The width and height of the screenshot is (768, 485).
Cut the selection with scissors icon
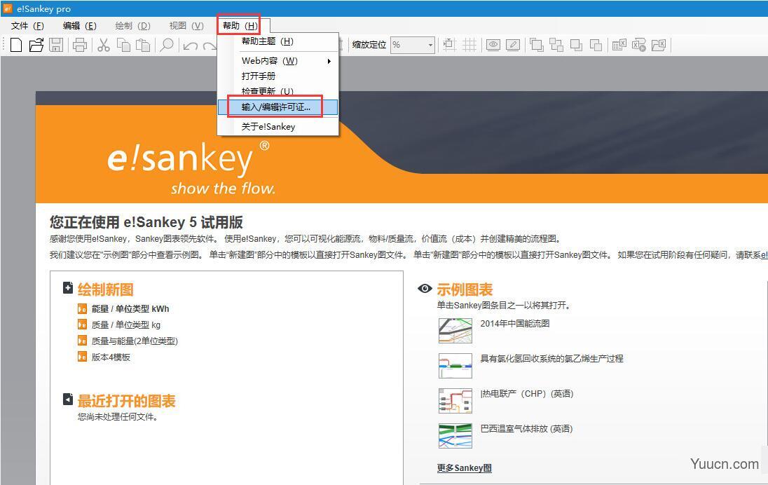point(104,44)
